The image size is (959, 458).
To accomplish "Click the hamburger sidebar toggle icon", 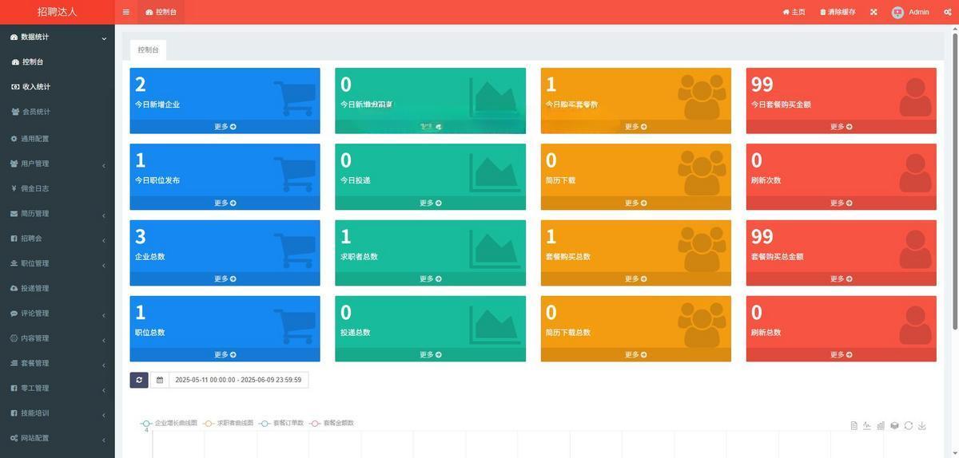I will 126,12.
